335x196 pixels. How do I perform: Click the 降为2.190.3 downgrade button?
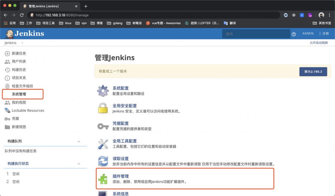click(x=313, y=72)
